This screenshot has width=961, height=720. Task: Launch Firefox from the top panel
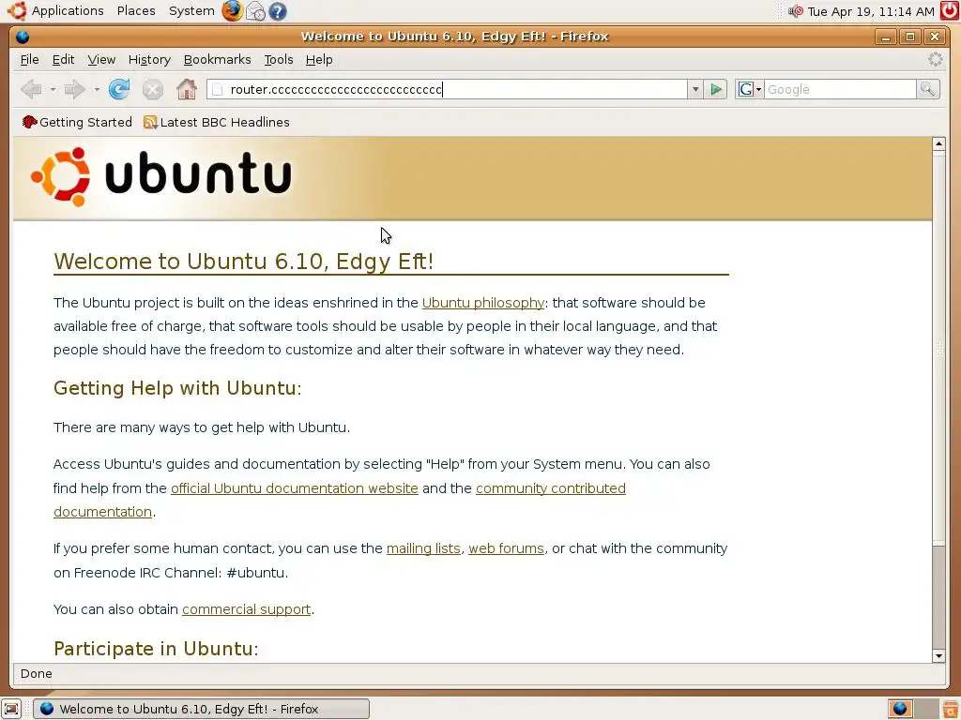point(232,11)
